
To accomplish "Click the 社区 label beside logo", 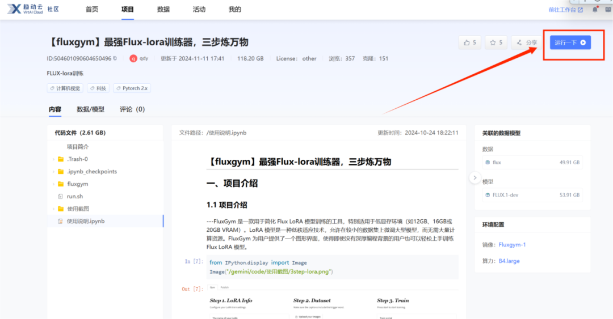I will coord(53,9).
